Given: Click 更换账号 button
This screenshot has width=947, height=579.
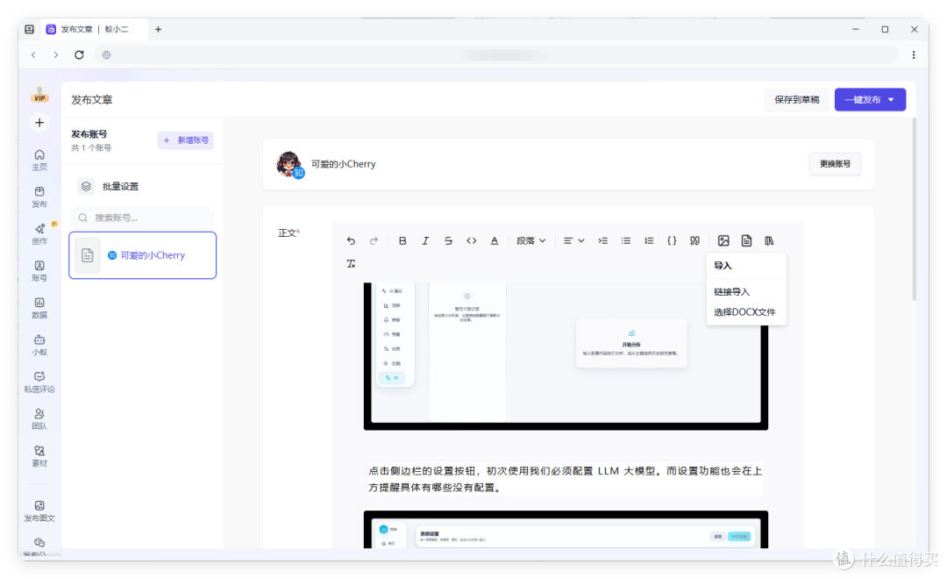Looking at the screenshot, I should (x=836, y=164).
